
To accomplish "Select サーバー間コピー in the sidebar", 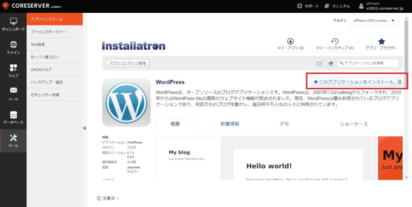I will coord(54,57).
